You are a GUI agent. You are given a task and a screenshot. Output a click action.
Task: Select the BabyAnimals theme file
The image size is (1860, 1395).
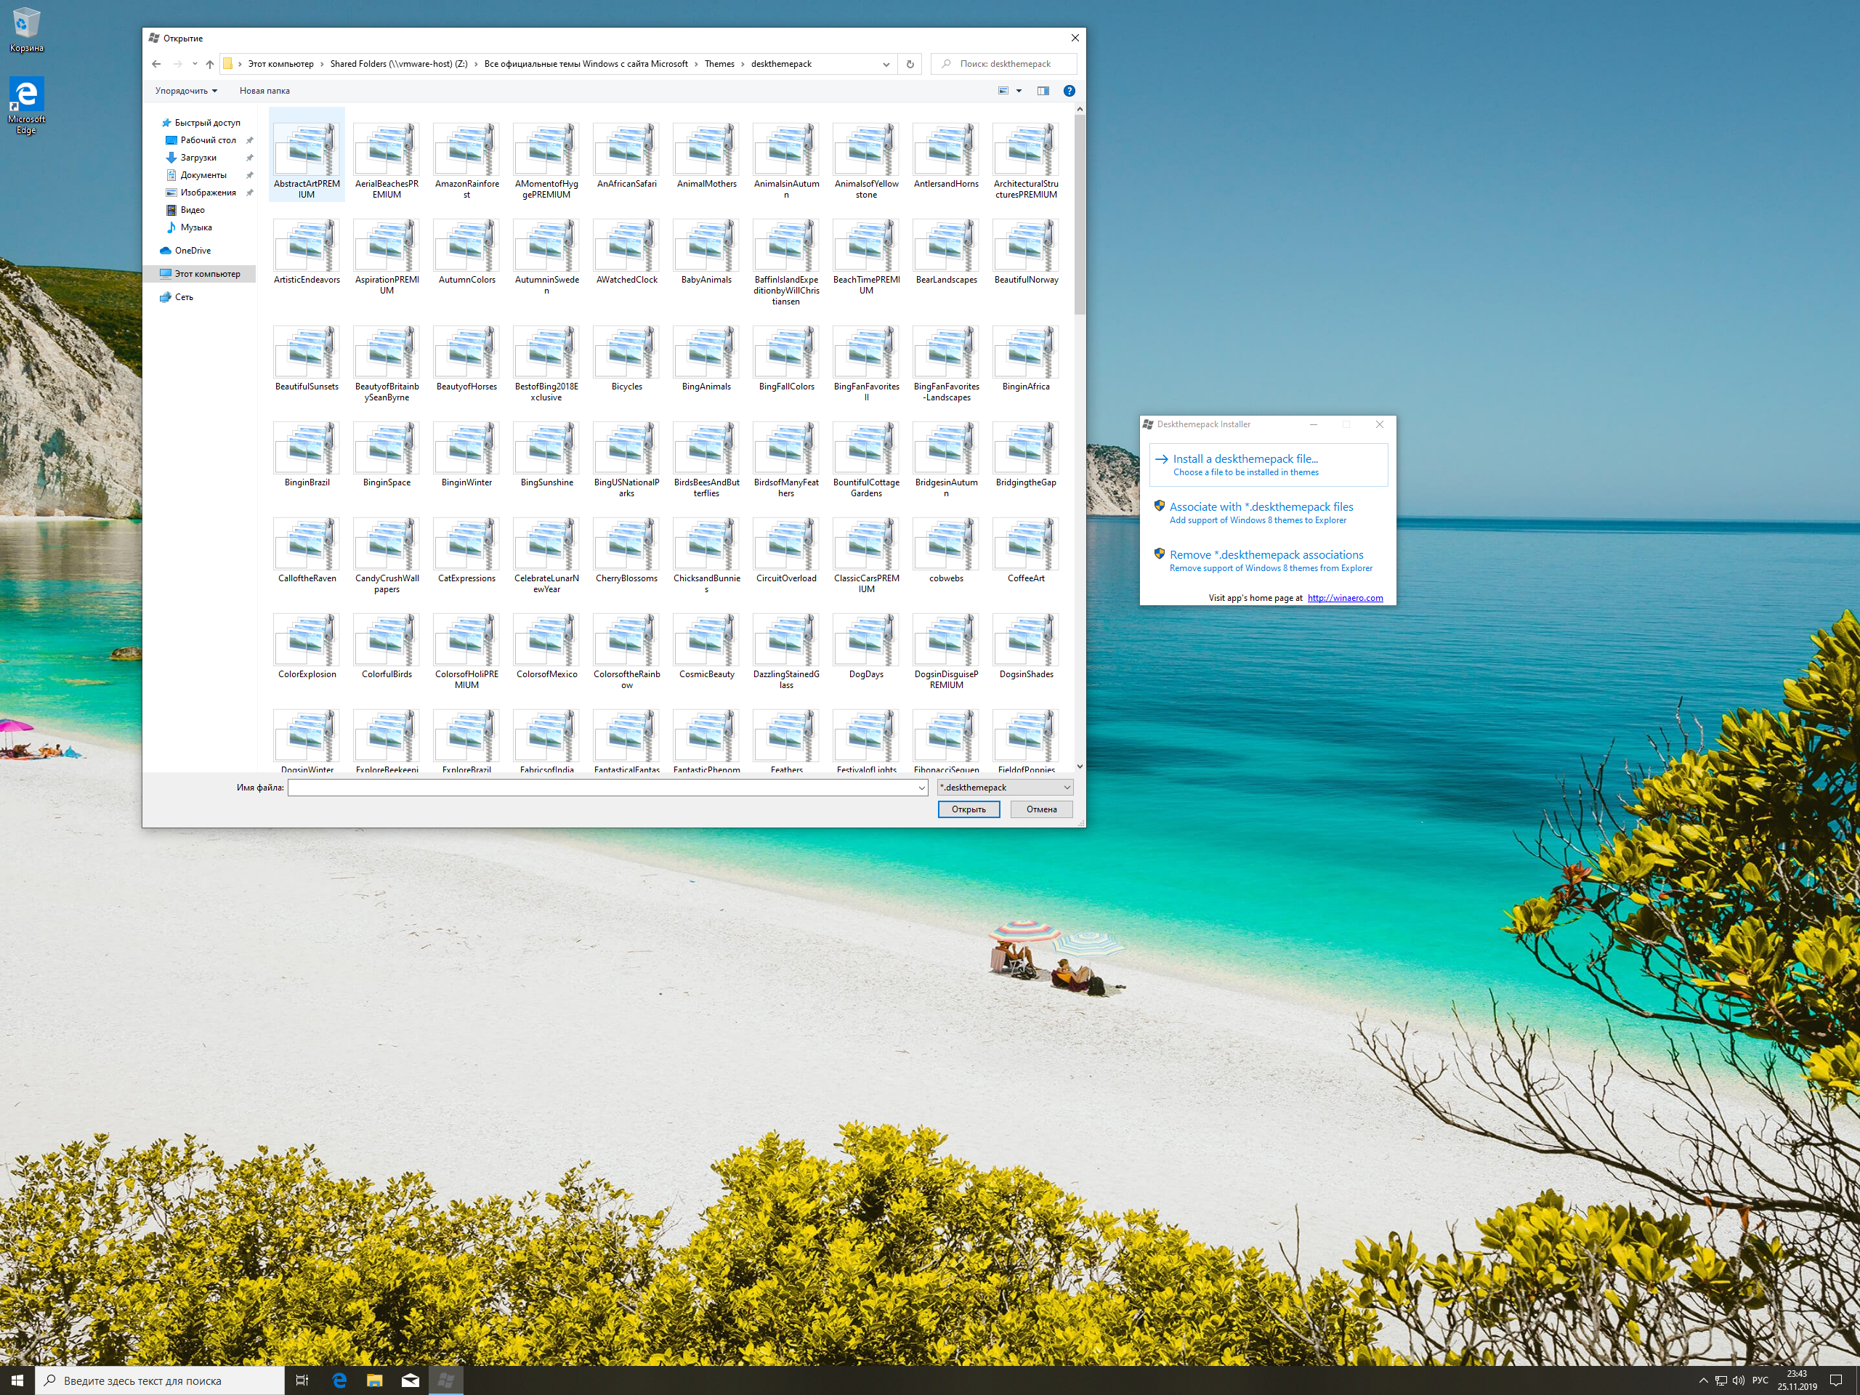[706, 252]
